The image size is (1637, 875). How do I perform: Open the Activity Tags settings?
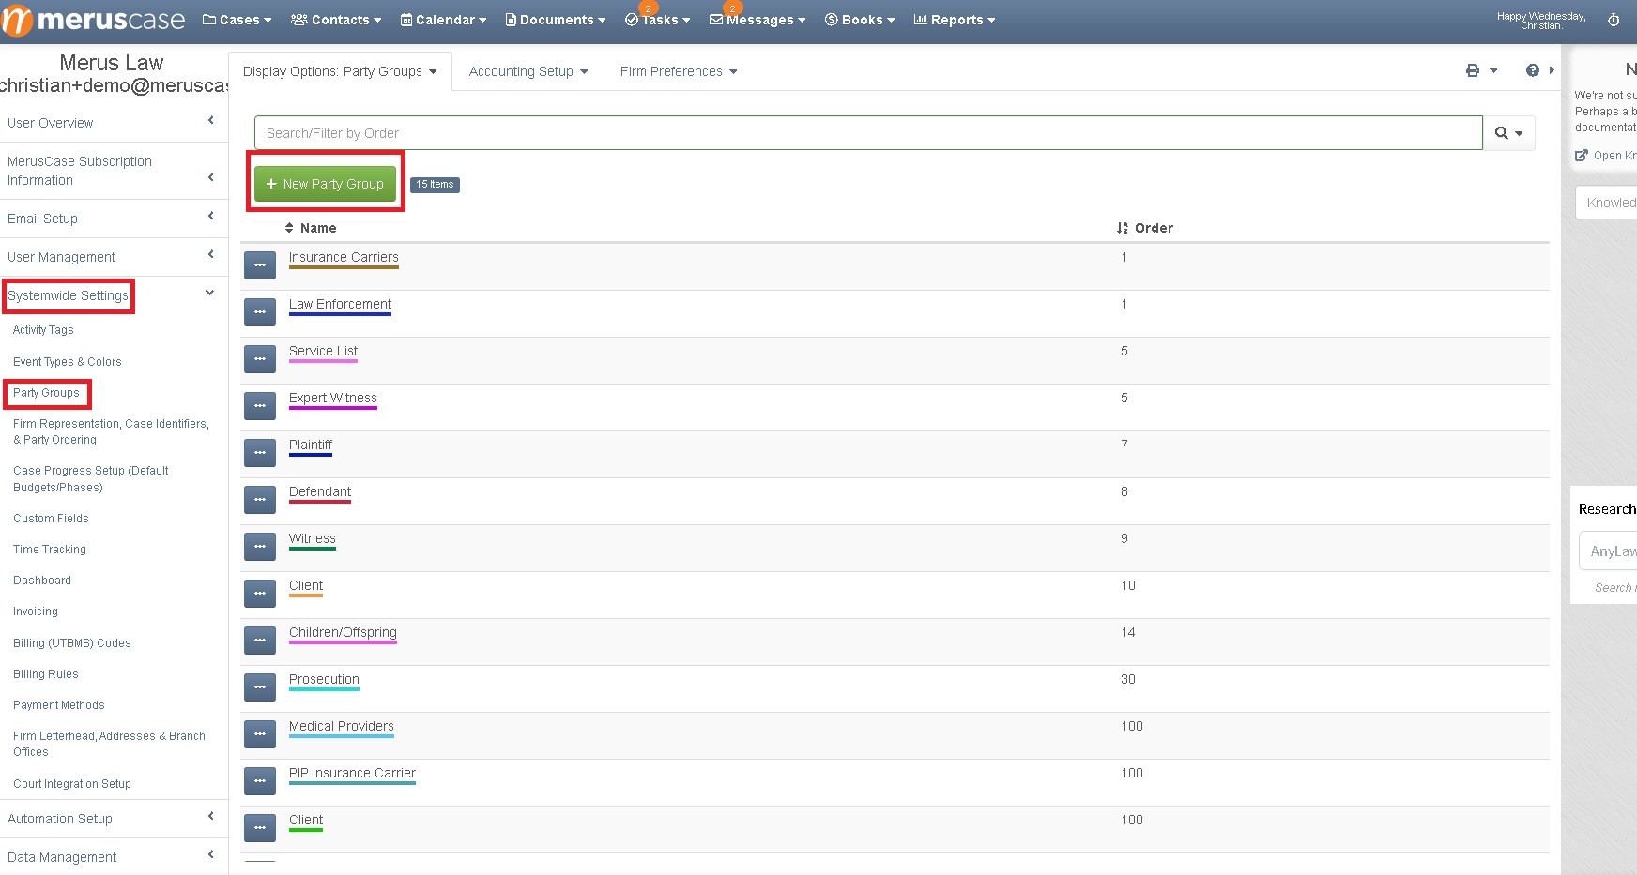[x=43, y=330]
